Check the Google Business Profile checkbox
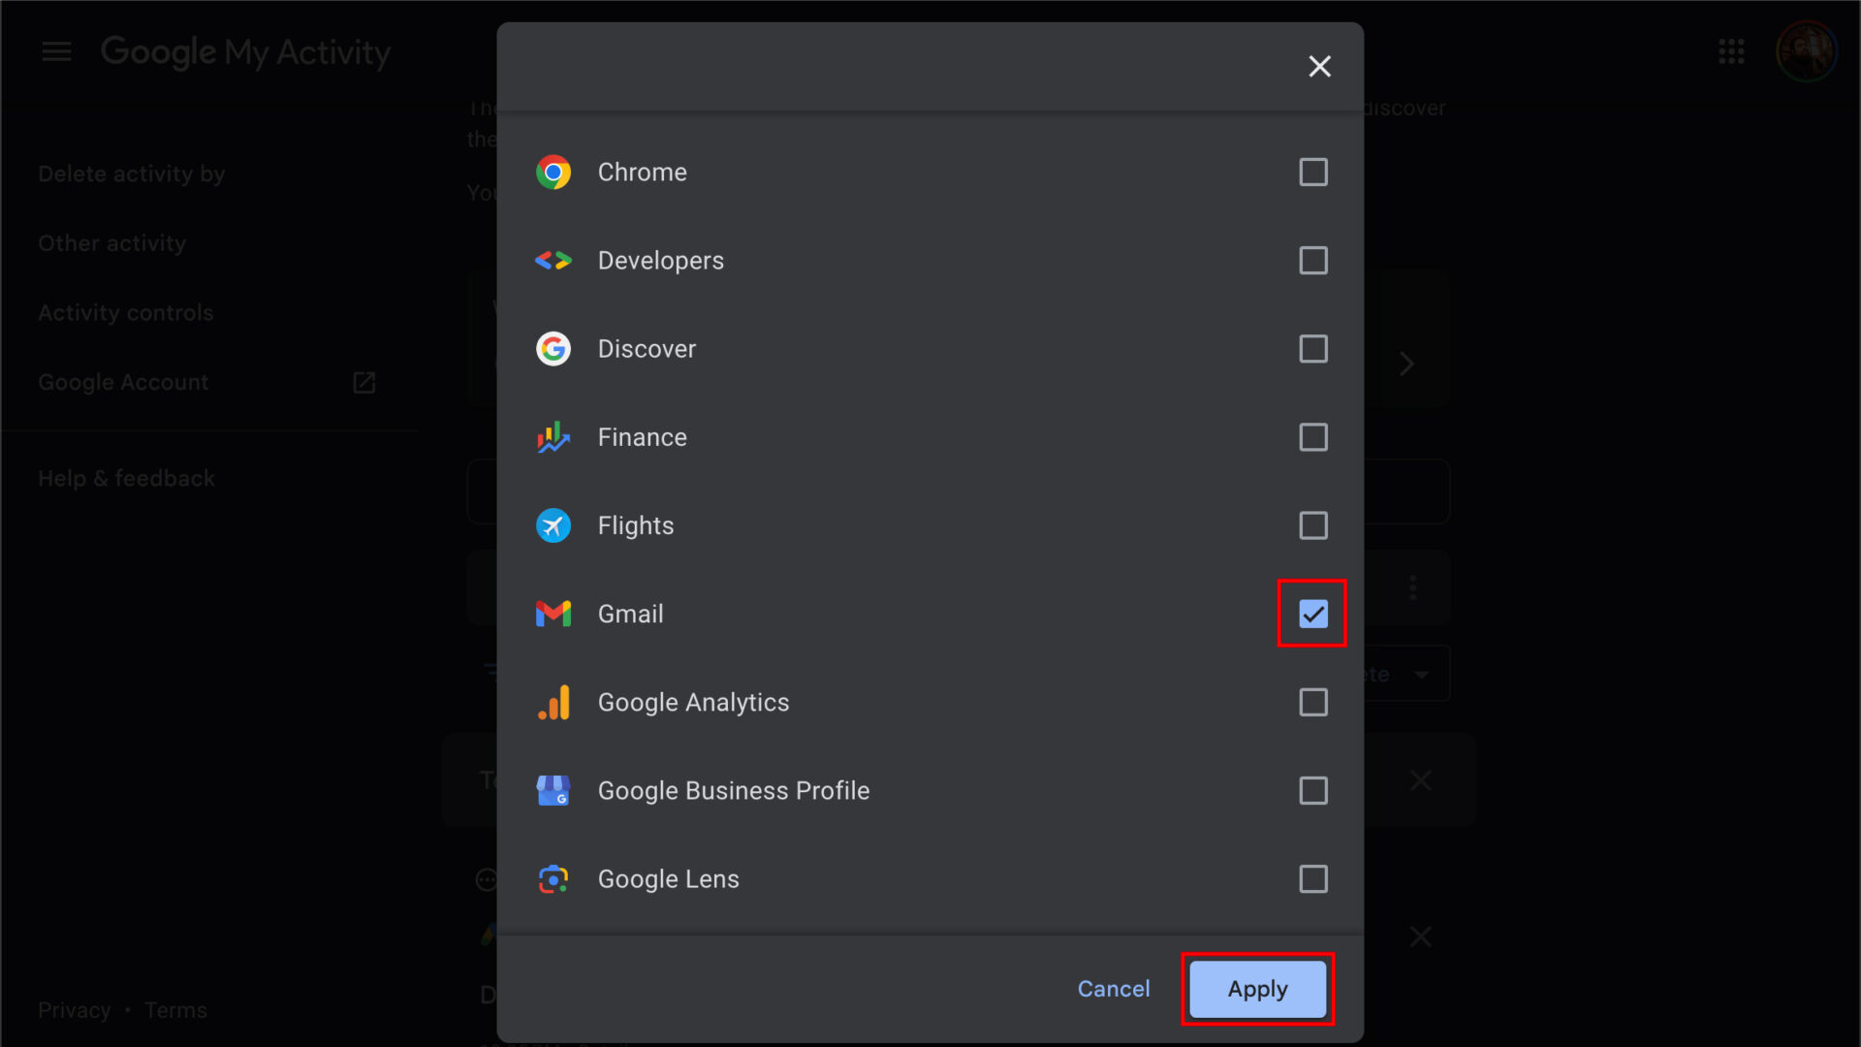The image size is (1861, 1047). point(1312,790)
